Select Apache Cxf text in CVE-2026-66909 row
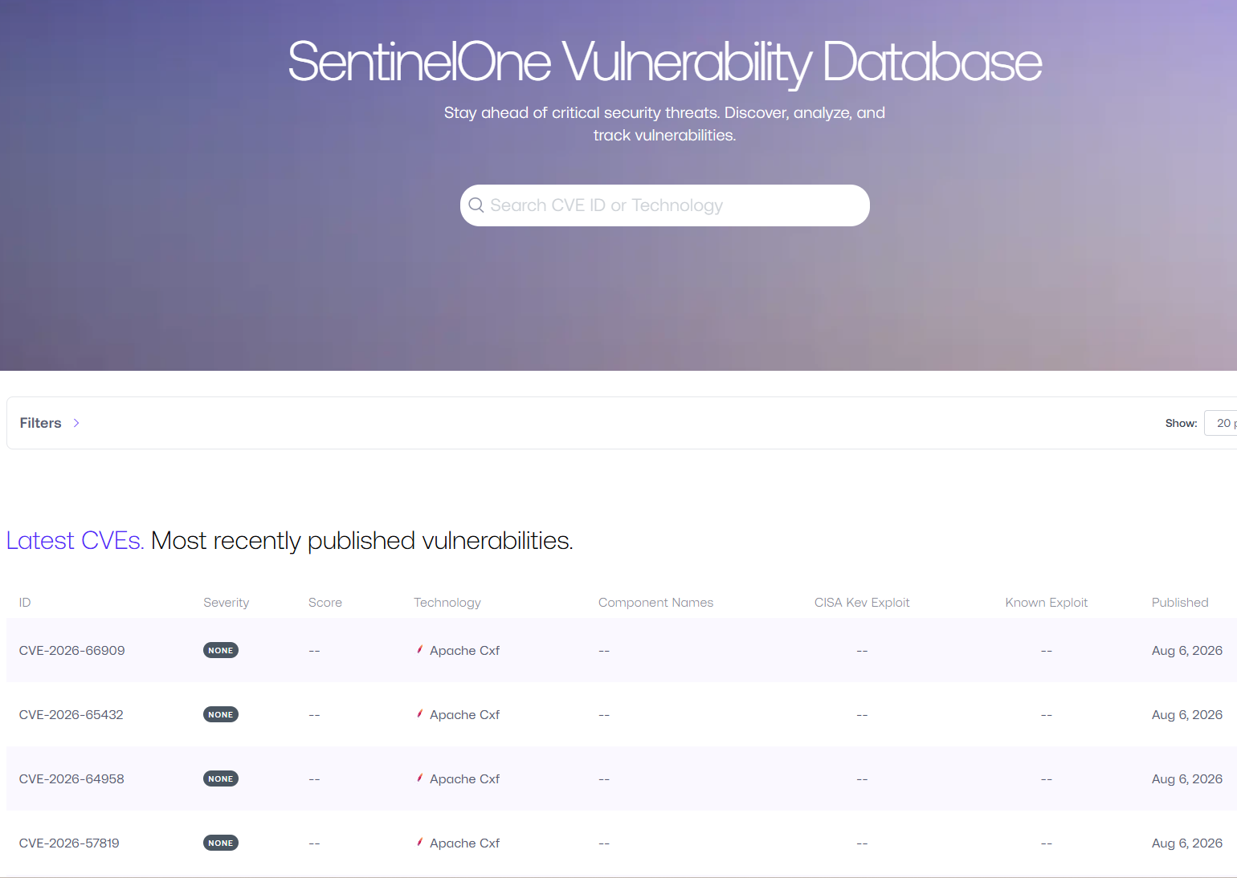Image resolution: width=1237 pixels, height=878 pixels. [464, 650]
